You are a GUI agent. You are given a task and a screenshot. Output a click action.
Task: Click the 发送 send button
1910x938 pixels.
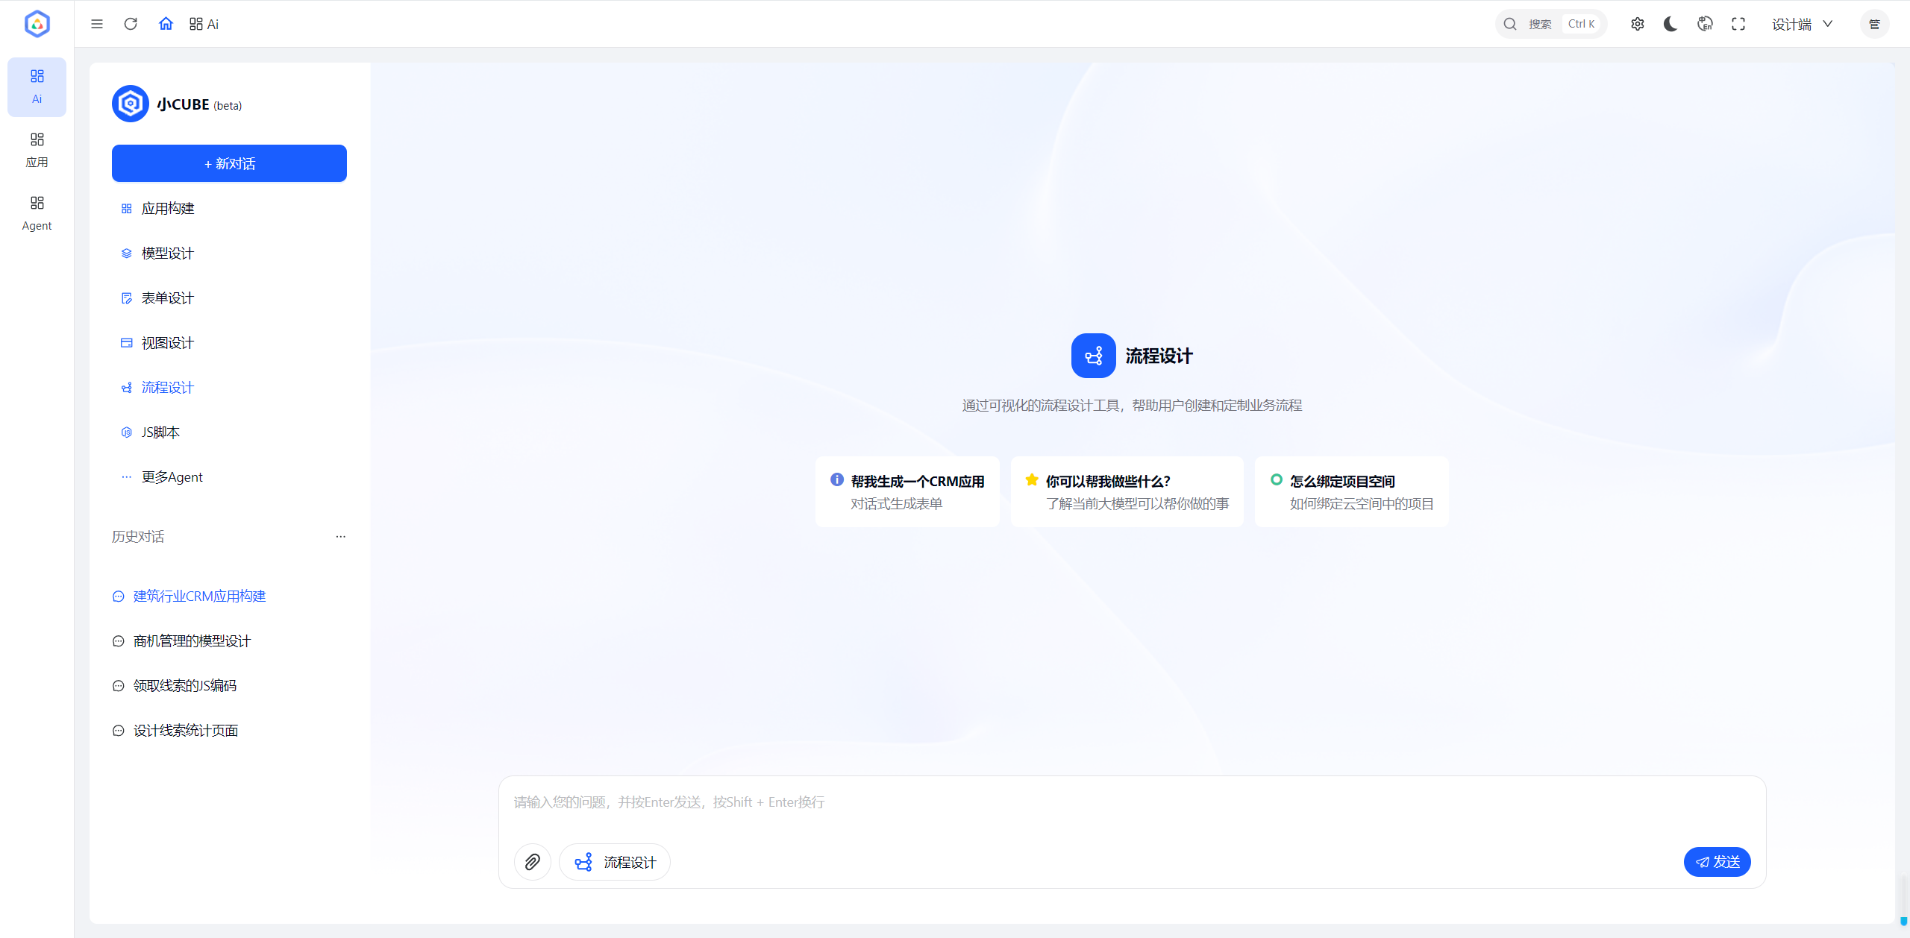[1717, 861]
